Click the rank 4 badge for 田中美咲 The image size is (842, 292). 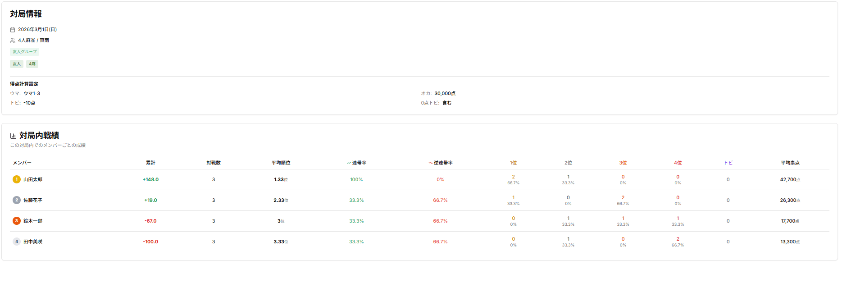(x=17, y=242)
